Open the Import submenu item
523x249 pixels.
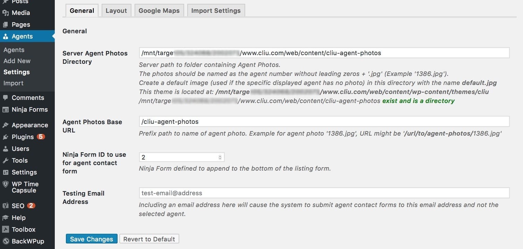click(x=14, y=83)
